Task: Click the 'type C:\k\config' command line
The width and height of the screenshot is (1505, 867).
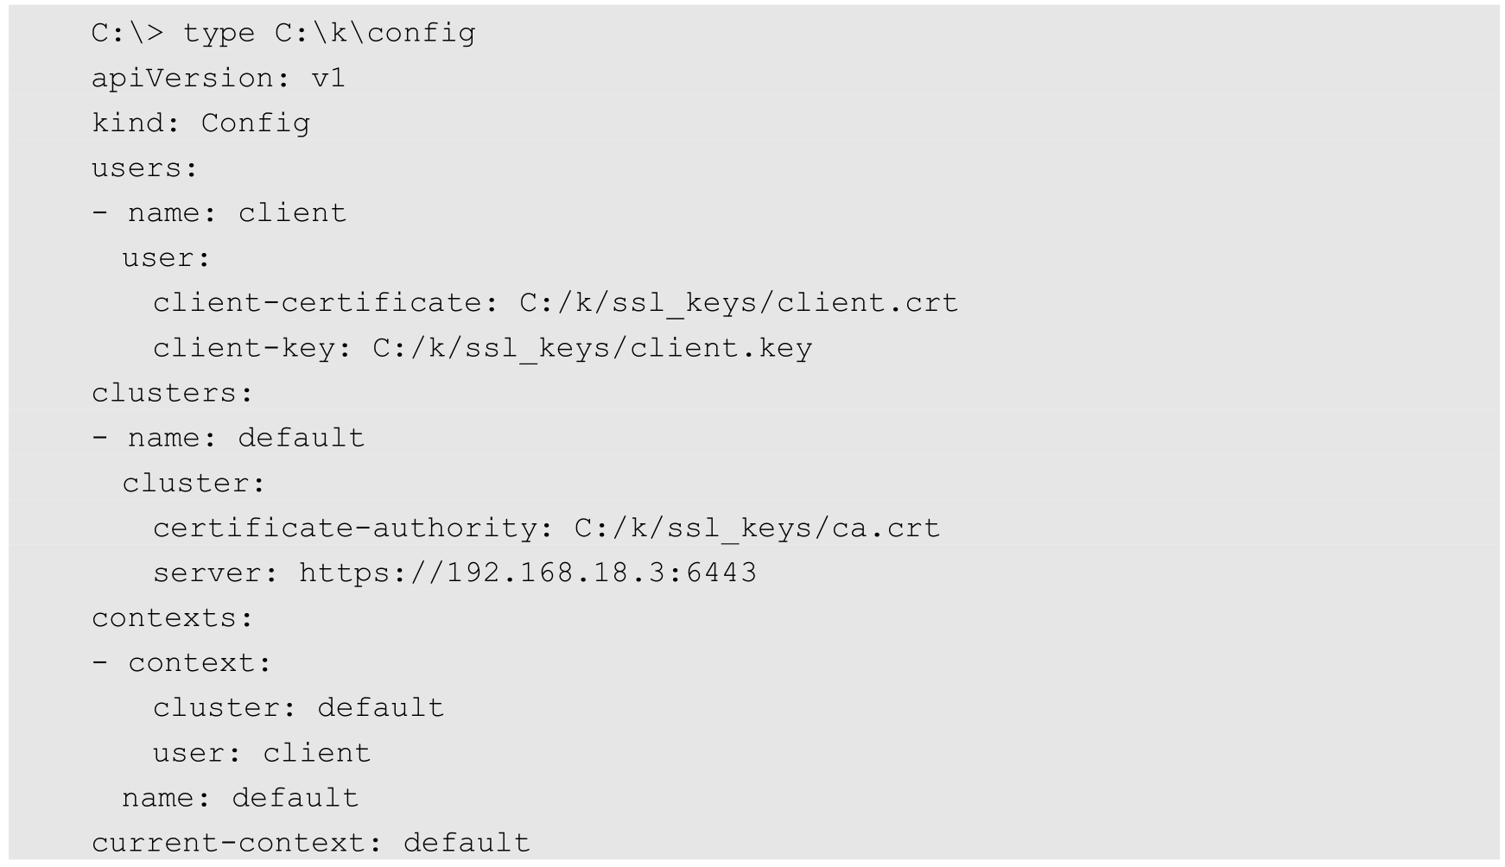Action: [x=283, y=34]
